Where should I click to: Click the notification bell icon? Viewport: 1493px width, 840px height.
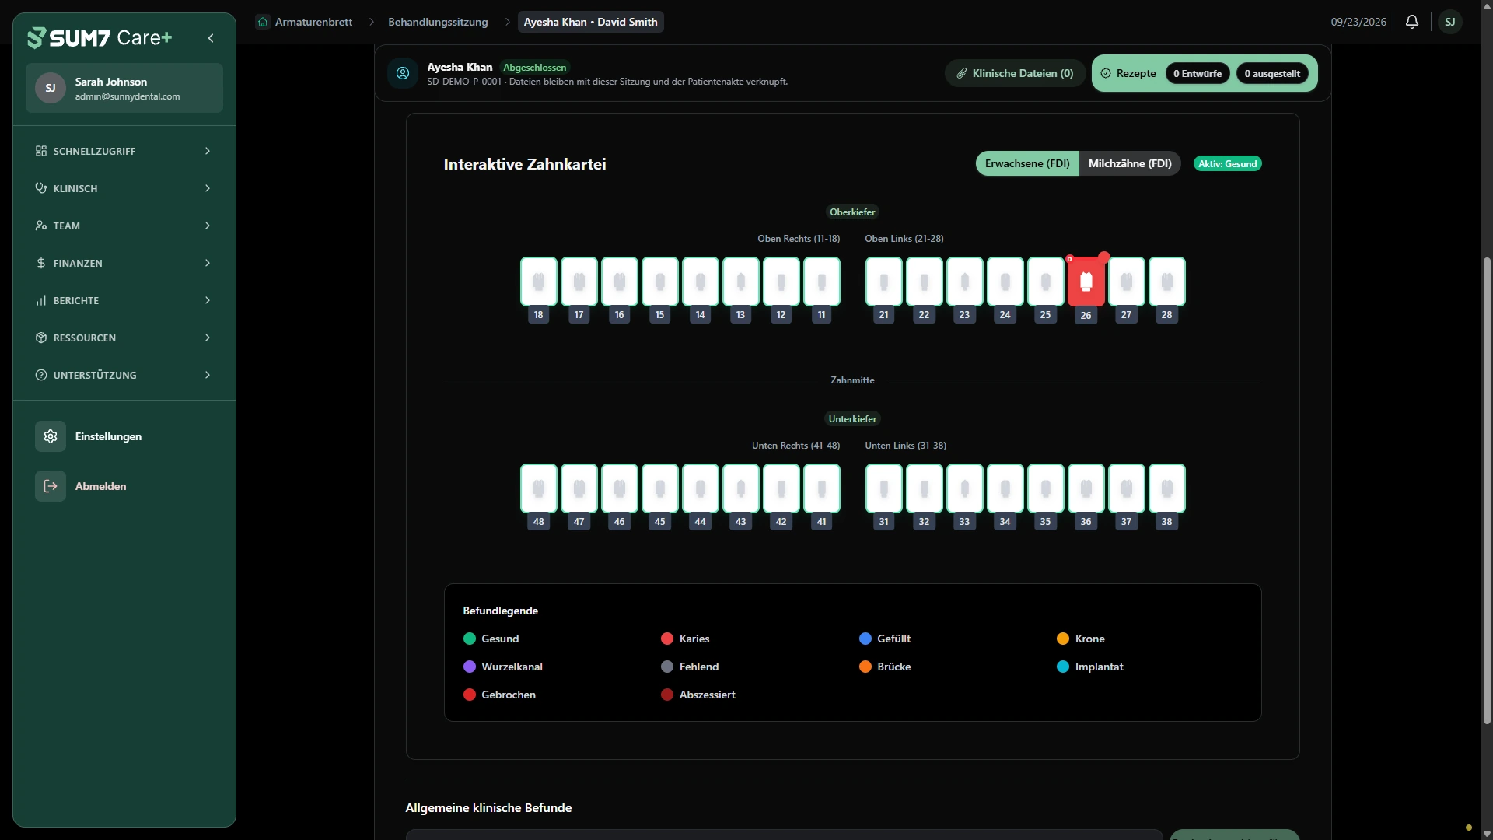(x=1412, y=22)
